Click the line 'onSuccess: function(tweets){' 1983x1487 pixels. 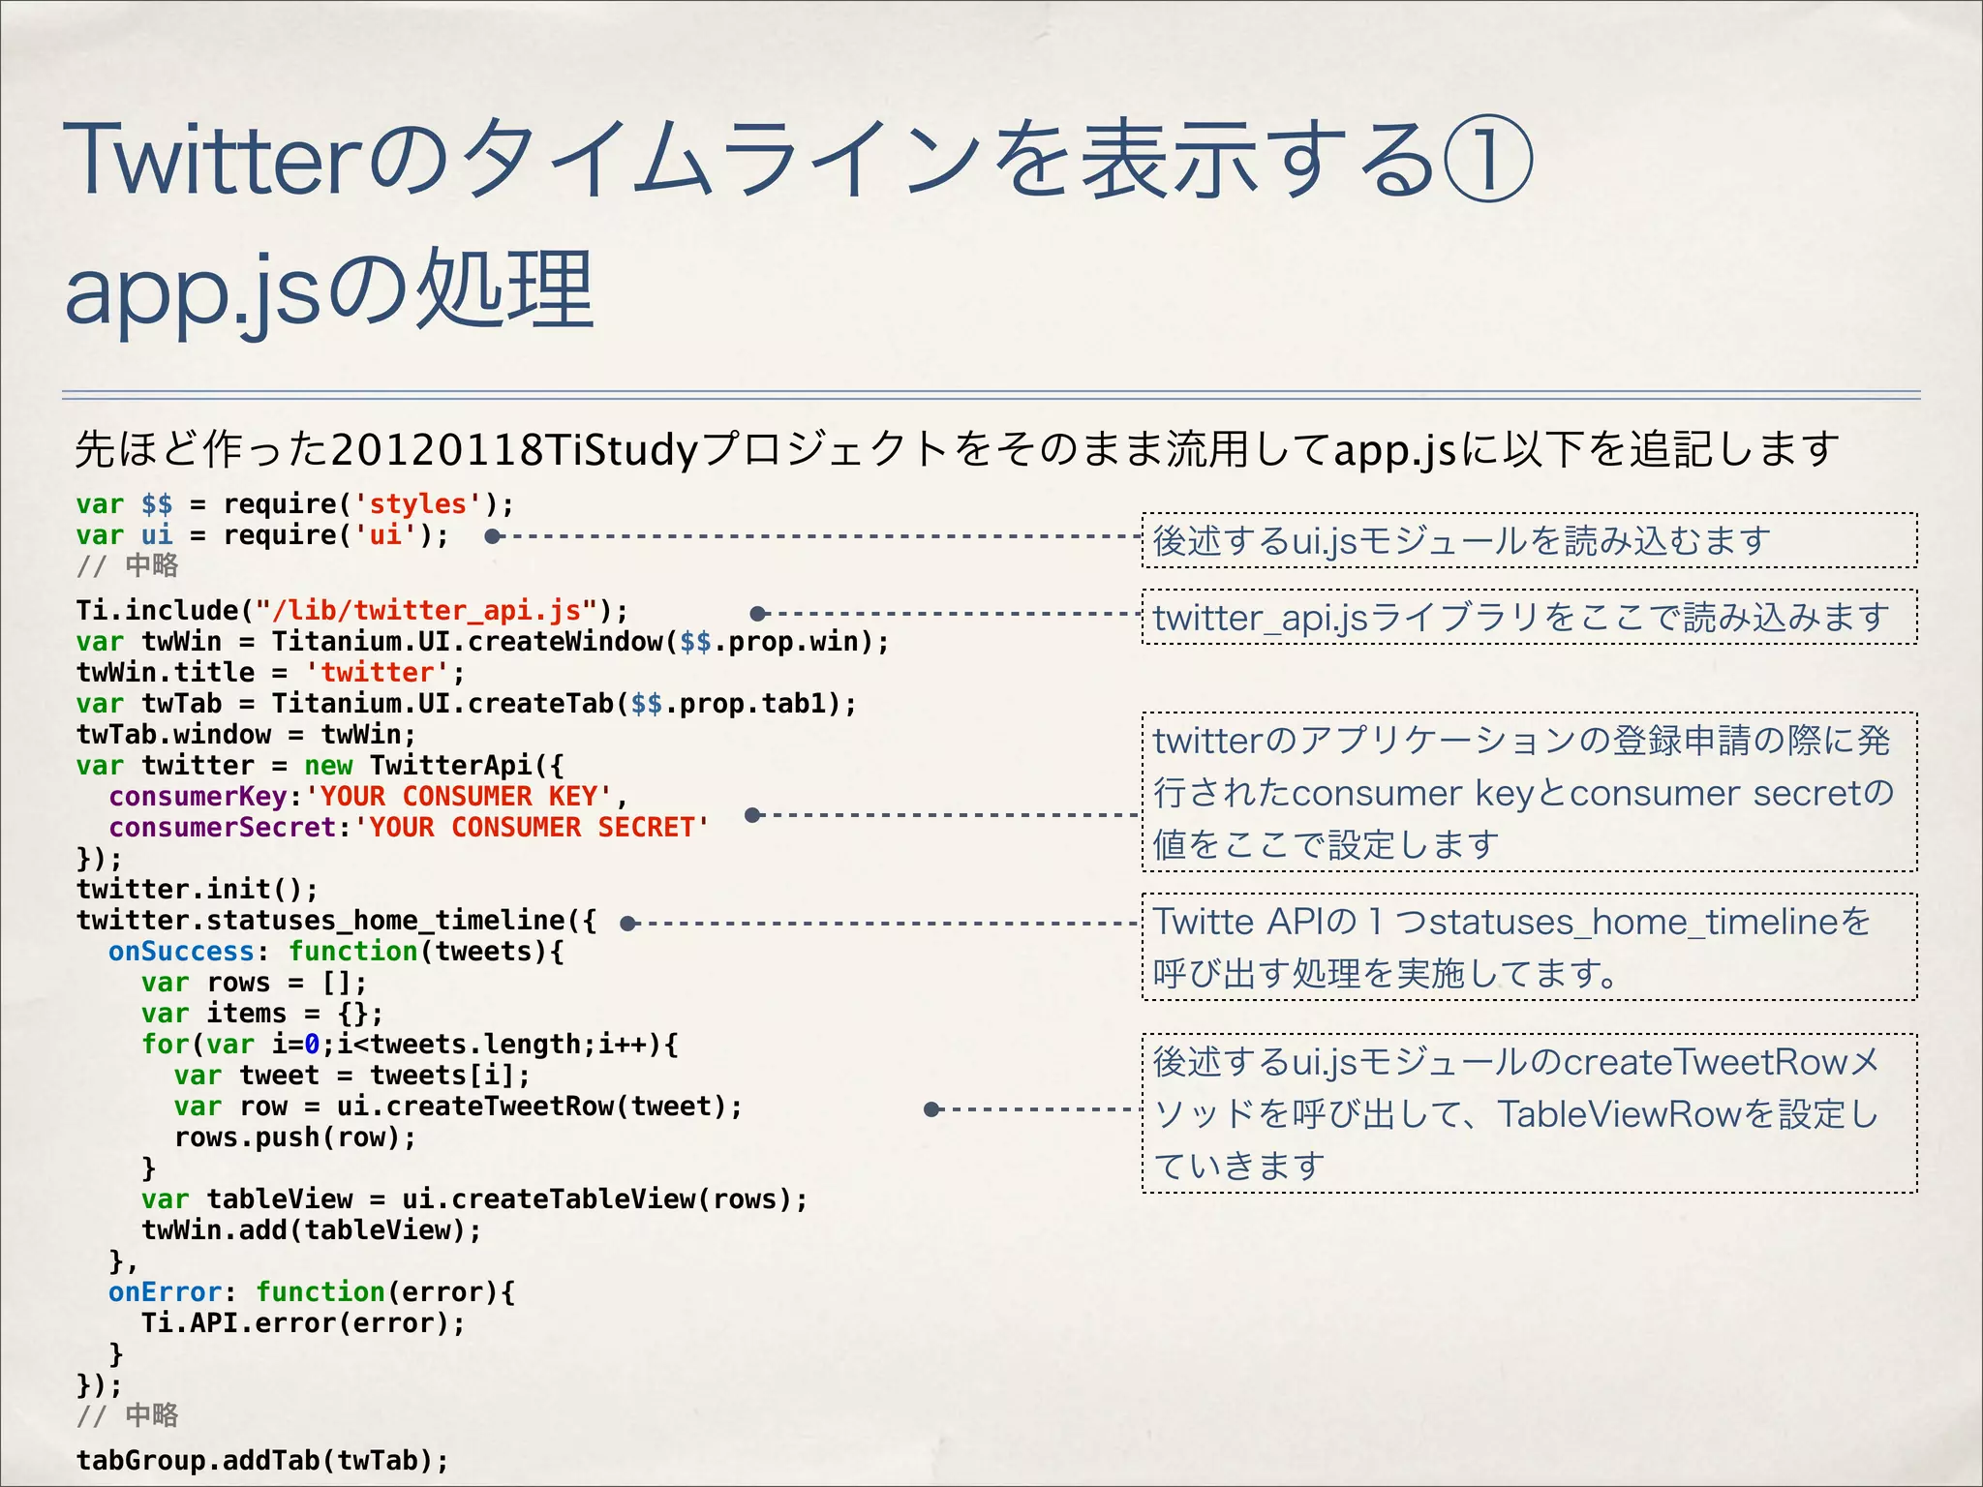tap(336, 952)
